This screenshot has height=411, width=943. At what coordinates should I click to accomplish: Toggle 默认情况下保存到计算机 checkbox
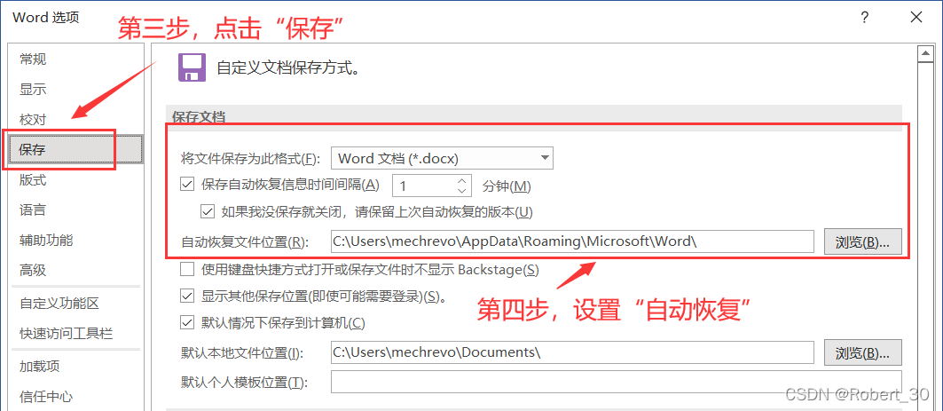click(x=187, y=323)
